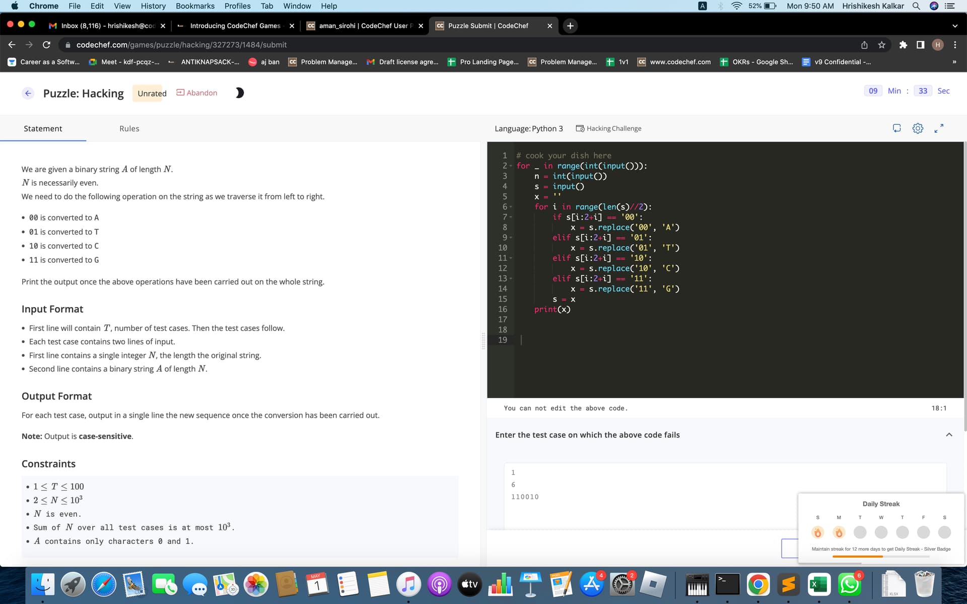
Task: Switch to the Rules tab
Action: pos(129,128)
